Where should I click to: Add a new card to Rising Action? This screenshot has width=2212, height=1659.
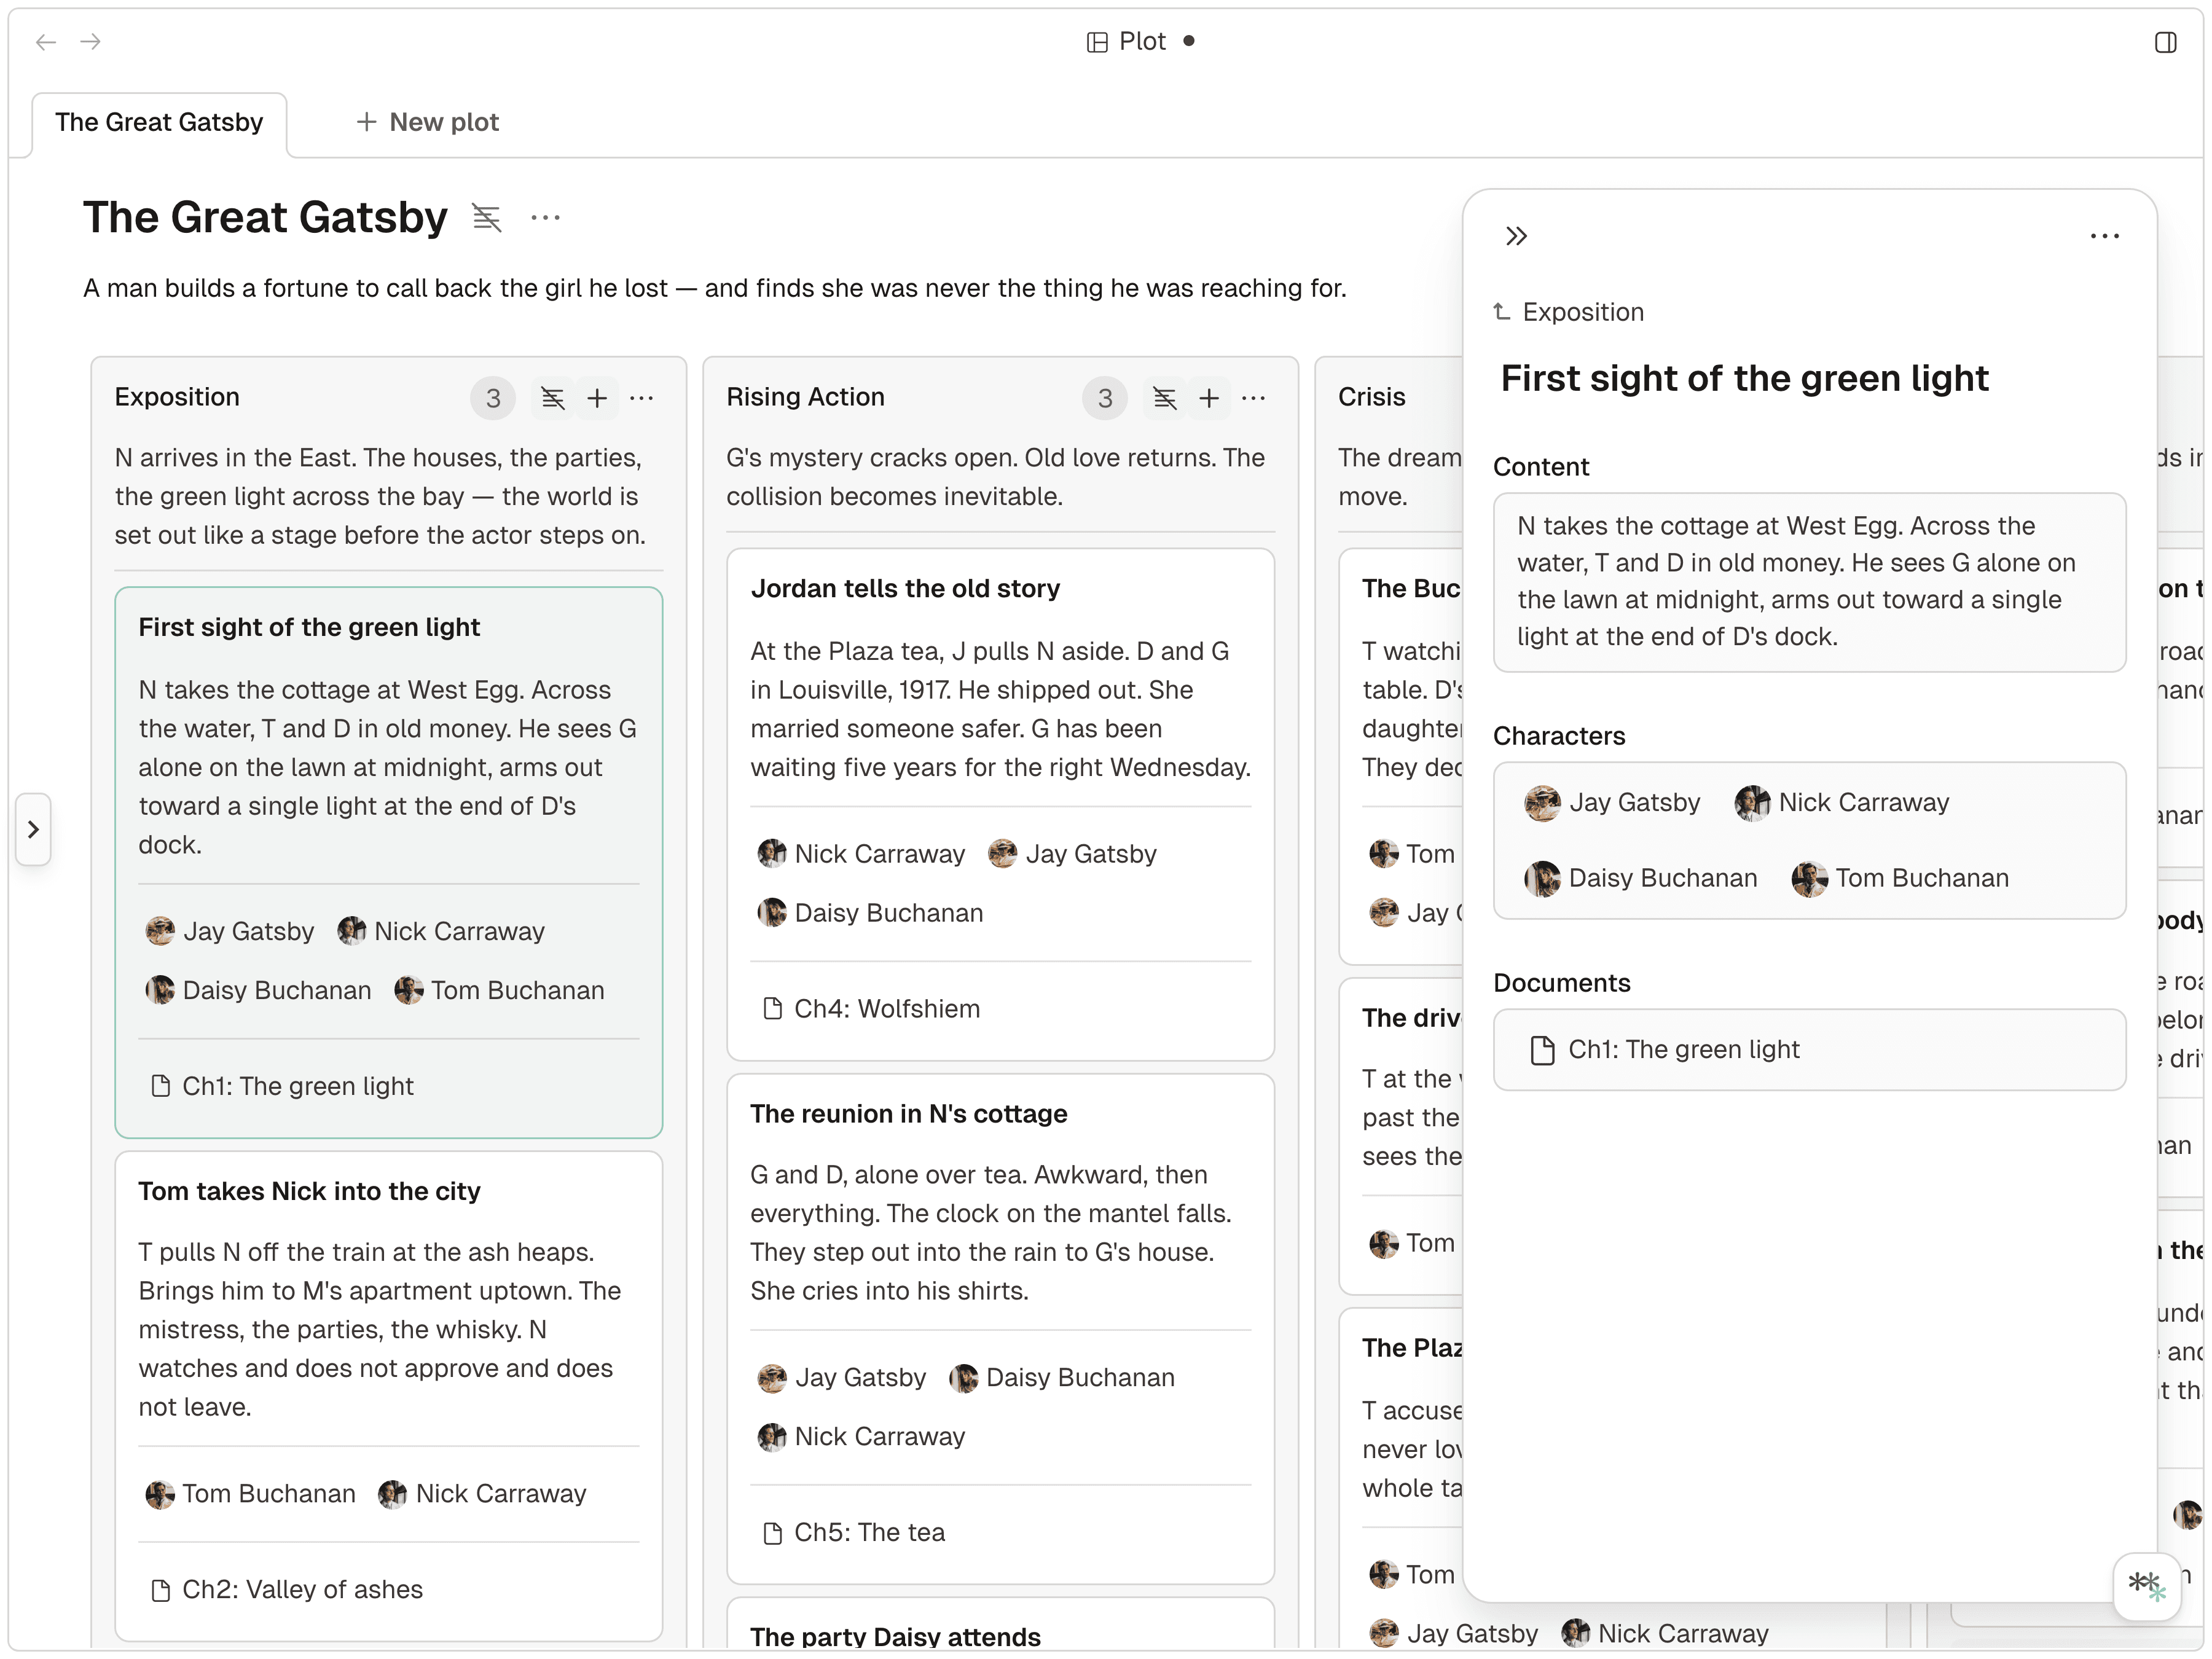pyautogui.click(x=1208, y=399)
